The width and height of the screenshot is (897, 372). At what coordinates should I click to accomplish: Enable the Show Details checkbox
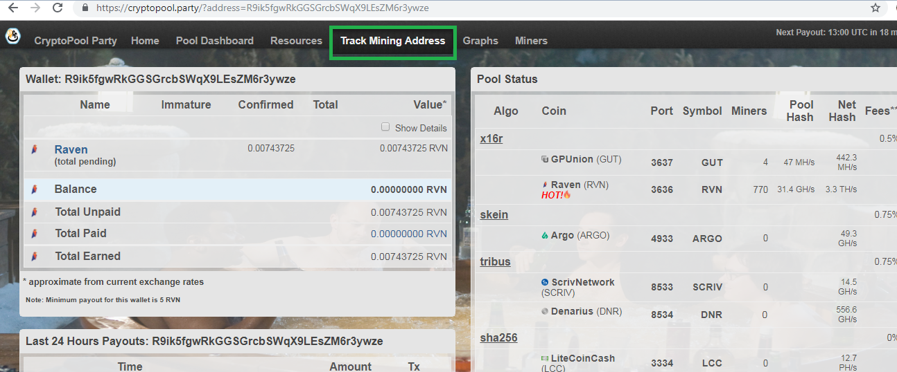tap(385, 127)
